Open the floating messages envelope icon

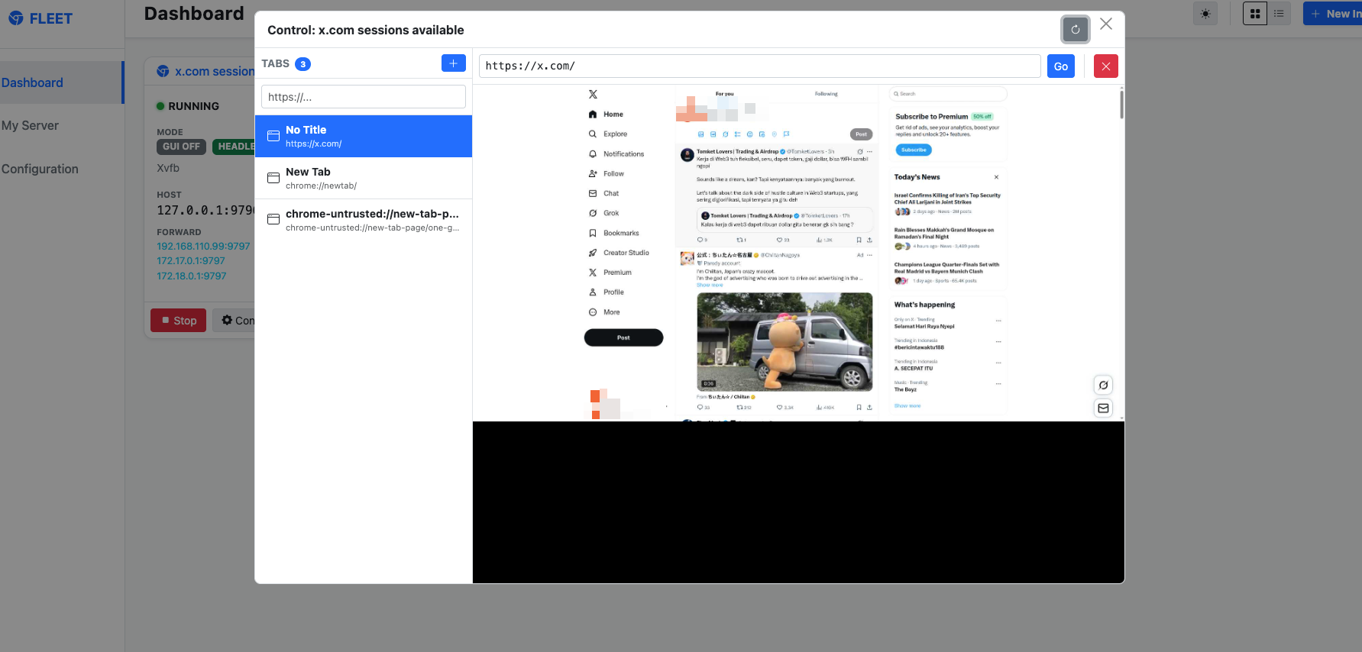pyautogui.click(x=1103, y=408)
